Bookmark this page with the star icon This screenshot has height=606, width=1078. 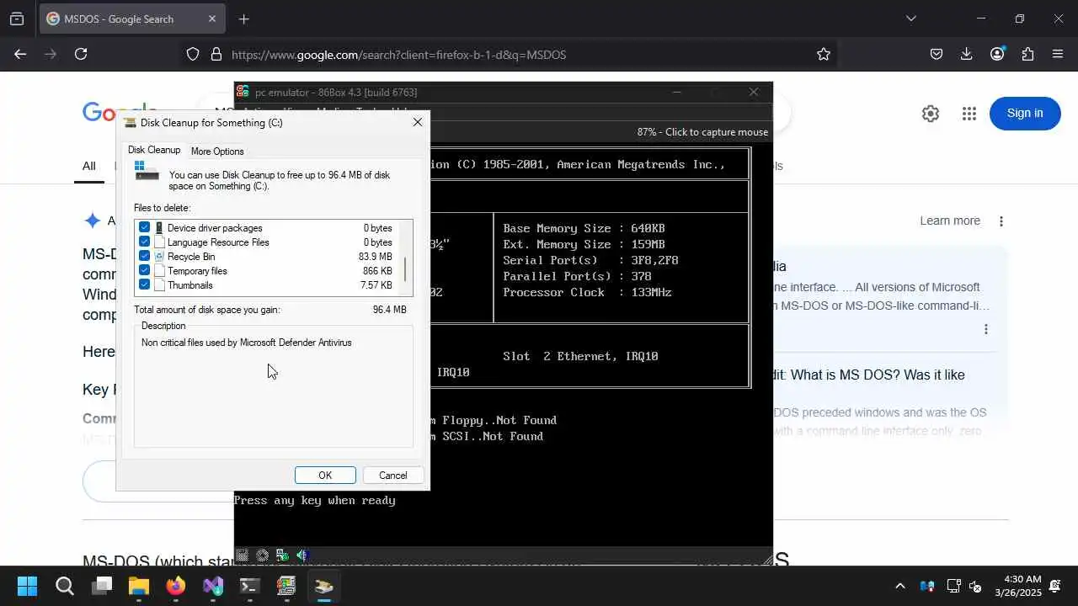(x=824, y=54)
